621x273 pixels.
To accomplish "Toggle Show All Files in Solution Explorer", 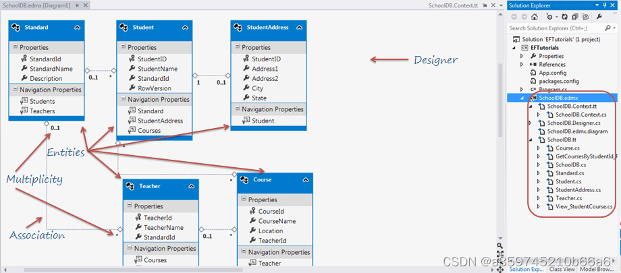I will tap(585, 17).
